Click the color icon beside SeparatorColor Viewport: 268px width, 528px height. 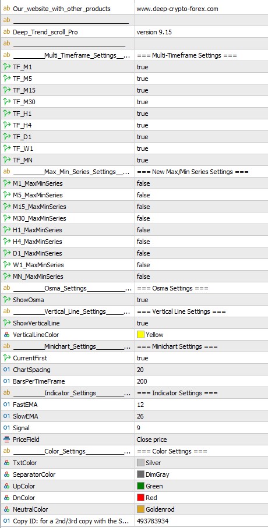(x=7, y=474)
